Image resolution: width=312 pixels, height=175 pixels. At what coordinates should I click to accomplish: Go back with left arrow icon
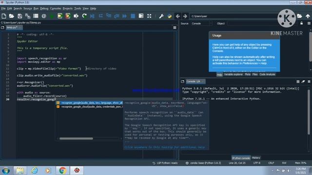tap(177, 16)
